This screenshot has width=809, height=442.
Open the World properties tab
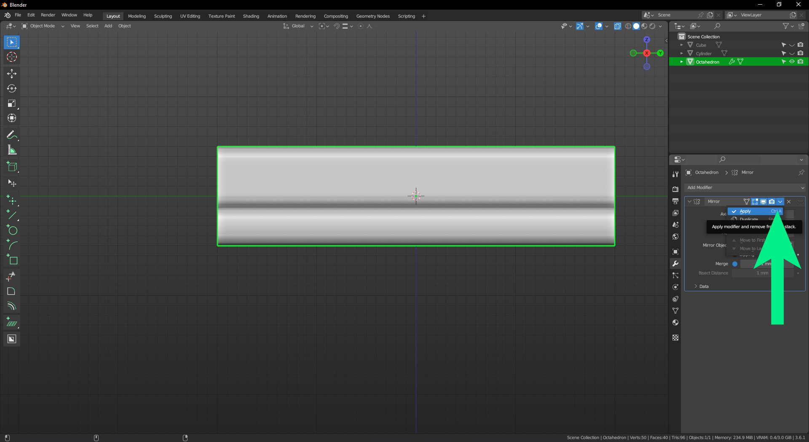(675, 237)
